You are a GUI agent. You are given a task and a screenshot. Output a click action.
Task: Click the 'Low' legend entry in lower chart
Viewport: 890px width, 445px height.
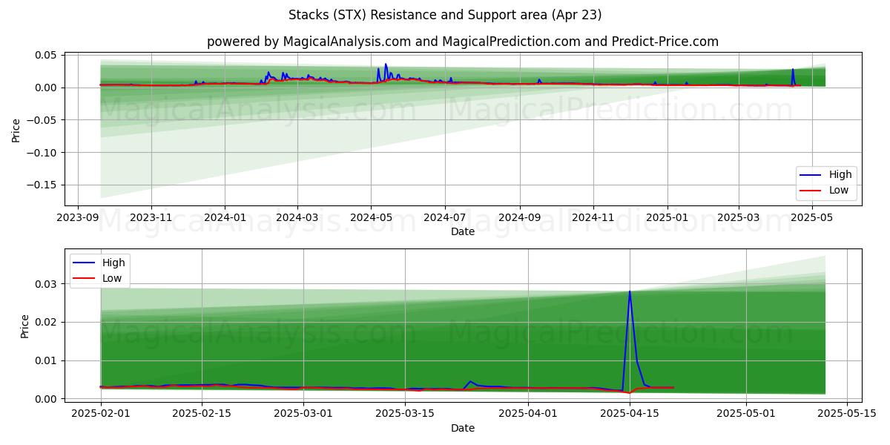112,279
